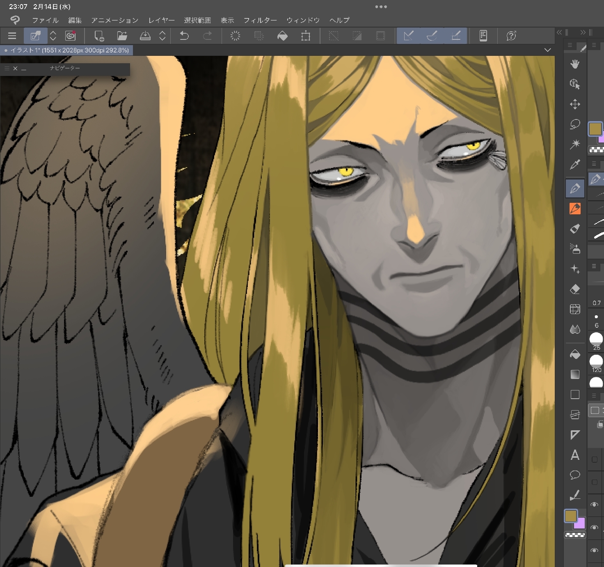Open the フィルター menu
This screenshot has width=604, height=567.
(x=260, y=20)
